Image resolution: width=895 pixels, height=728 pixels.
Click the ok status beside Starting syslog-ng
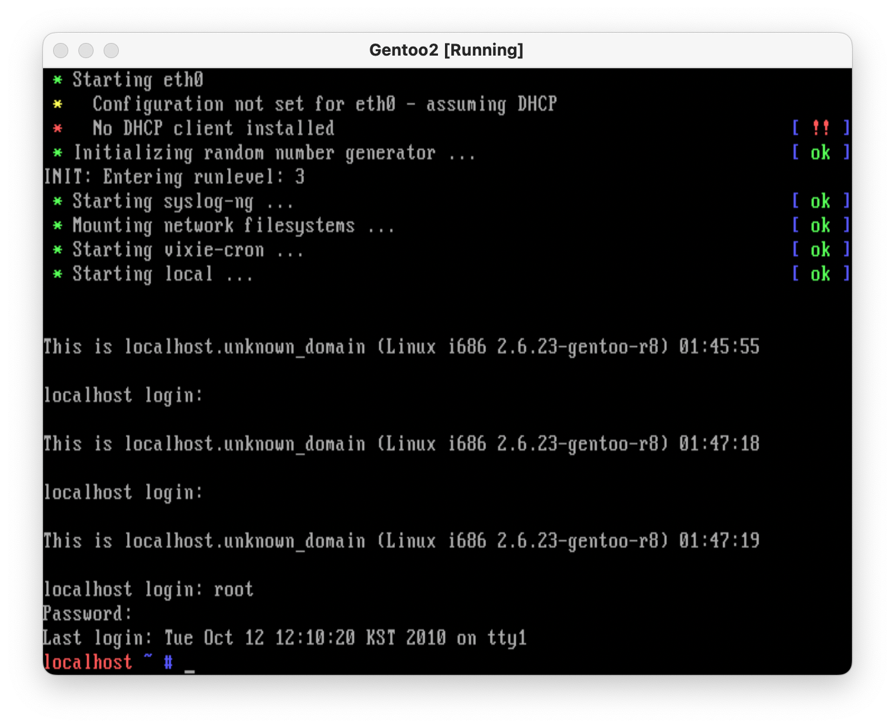pyautogui.click(x=820, y=201)
